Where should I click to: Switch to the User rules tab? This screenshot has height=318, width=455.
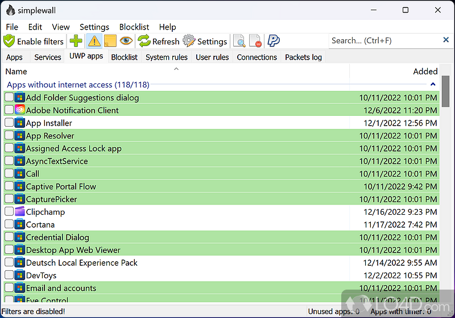[212, 57]
